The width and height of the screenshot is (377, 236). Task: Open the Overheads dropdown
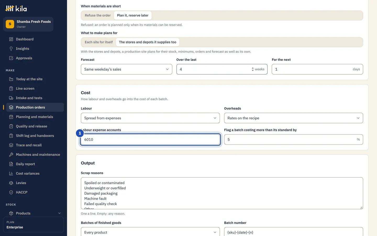click(x=293, y=118)
